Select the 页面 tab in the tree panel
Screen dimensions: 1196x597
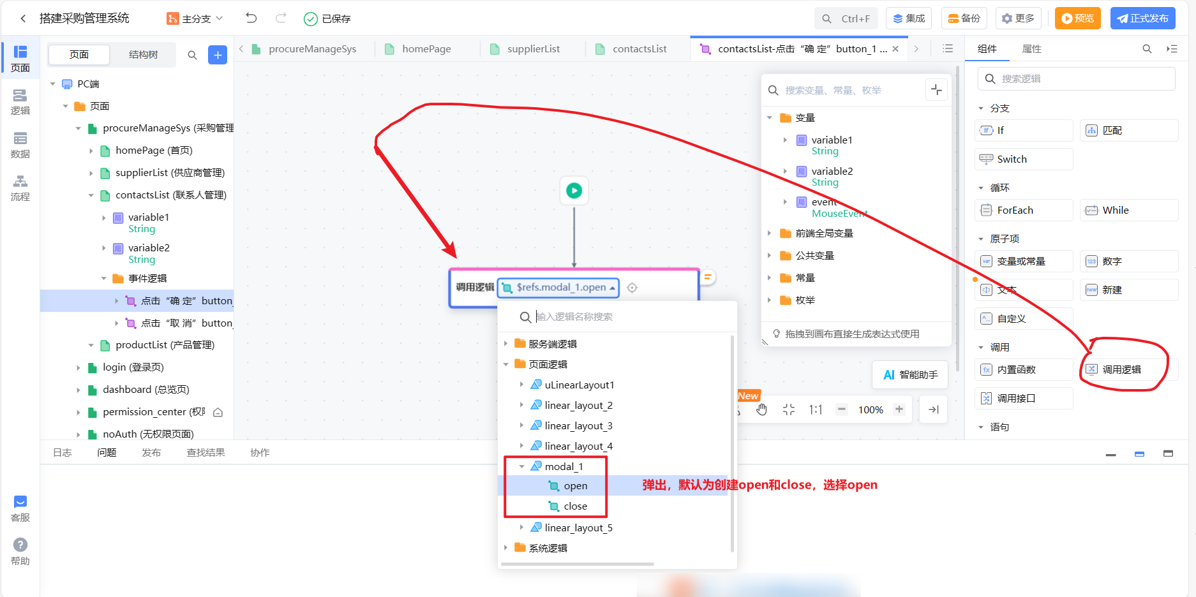[79, 55]
